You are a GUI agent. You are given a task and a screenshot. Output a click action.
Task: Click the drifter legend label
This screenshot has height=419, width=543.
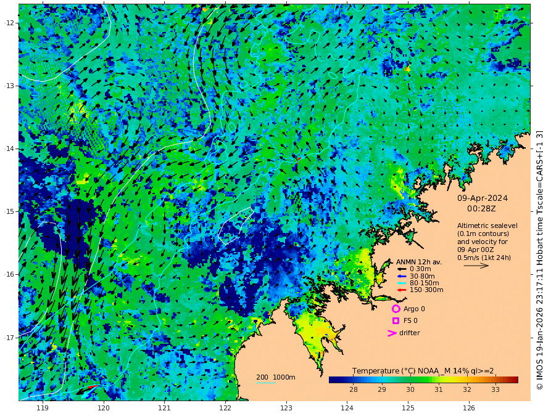pos(409,333)
